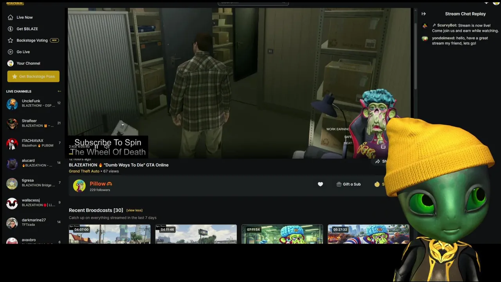Click the "229 followers" text
Image resolution: width=501 pixels, height=282 pixels.
[100, 190]
